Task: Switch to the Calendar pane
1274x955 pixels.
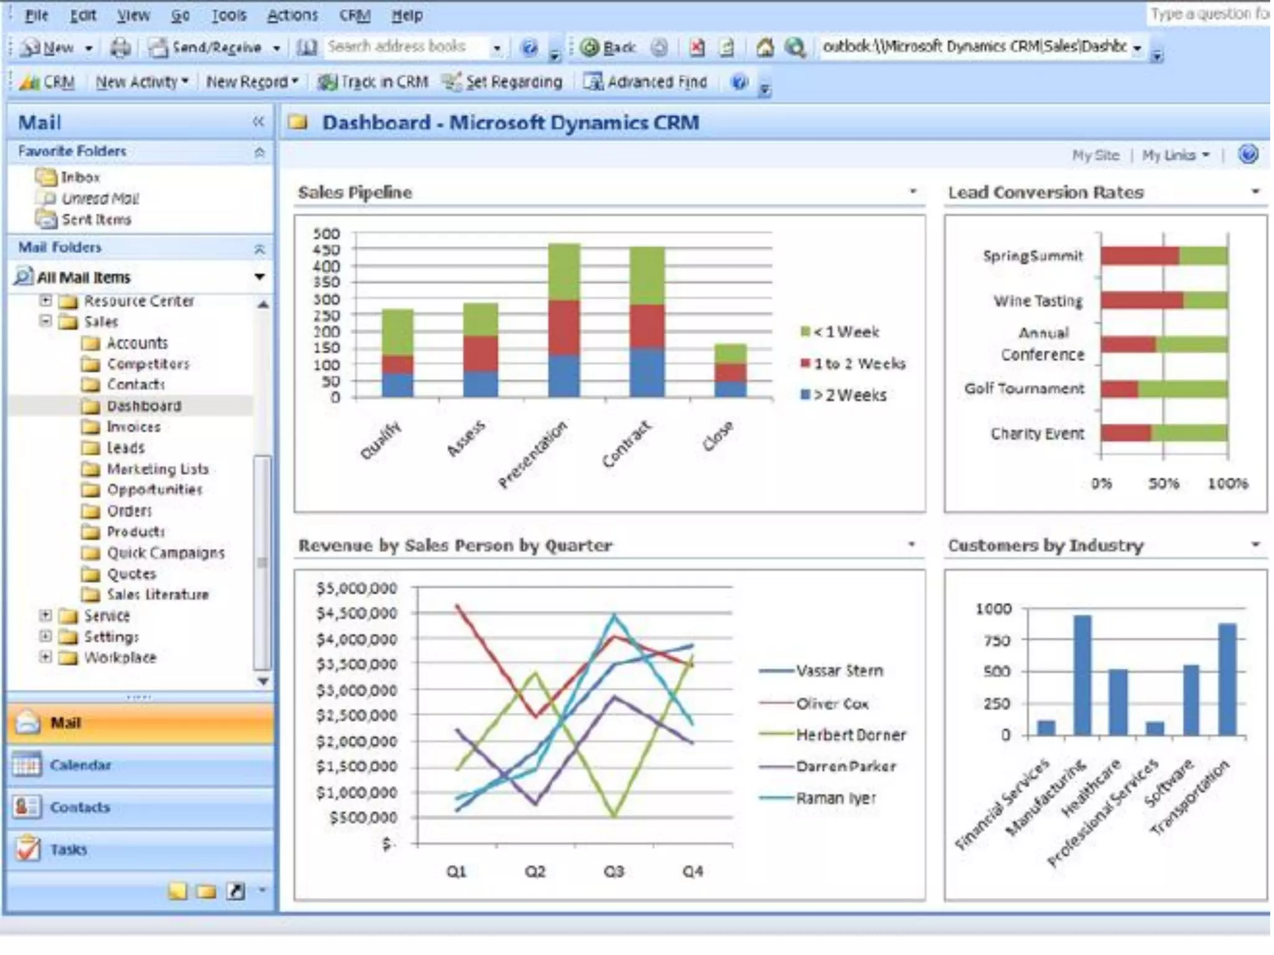Action: coord(81,765)
